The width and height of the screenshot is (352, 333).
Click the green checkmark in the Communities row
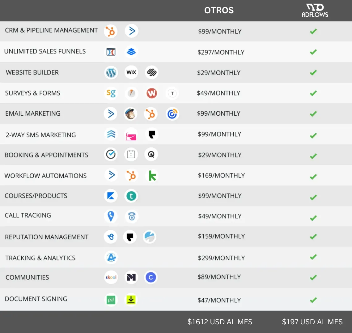pos(313,277)
